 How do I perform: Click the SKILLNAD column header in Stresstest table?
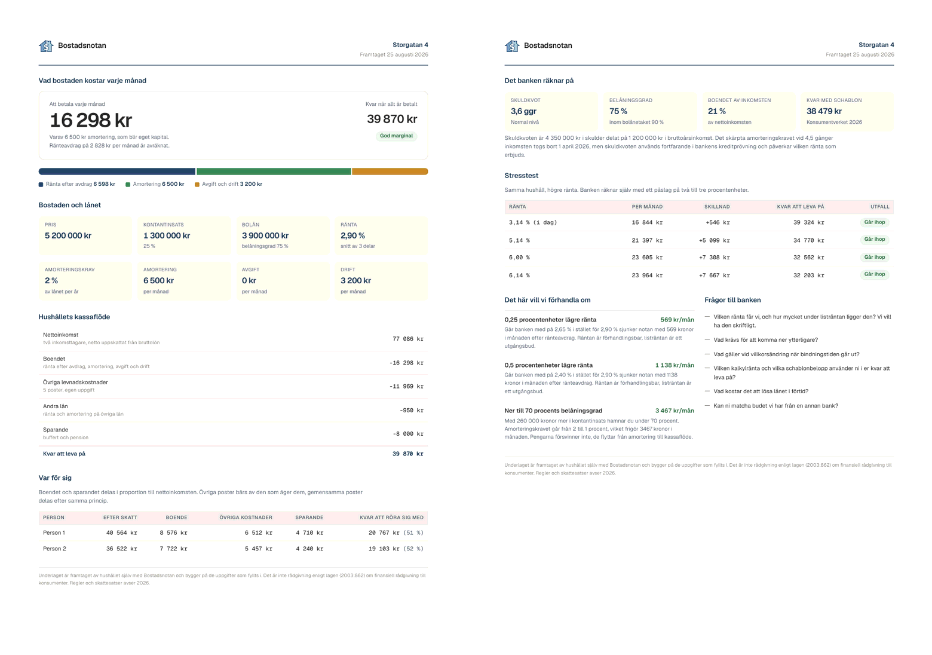click(x=717, y=207)
